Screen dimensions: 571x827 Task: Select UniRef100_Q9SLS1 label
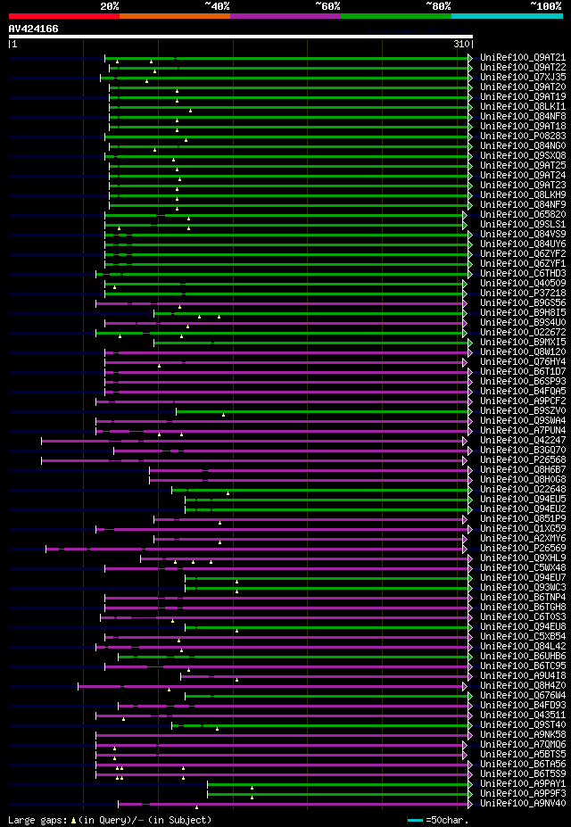pos(523,225)
